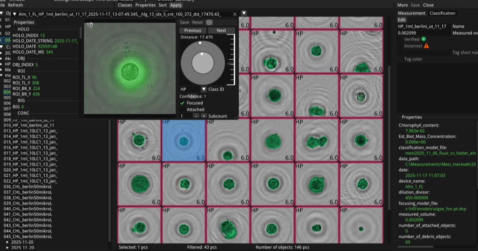
Task: Open dropdown arrow right of popup title
Action: coord(243,13)
